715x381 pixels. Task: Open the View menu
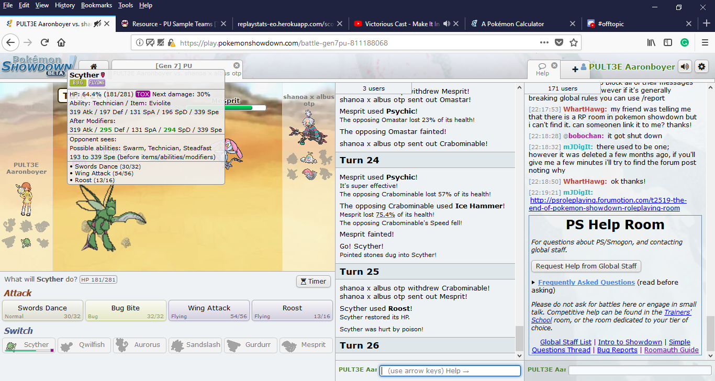[42, 5]
